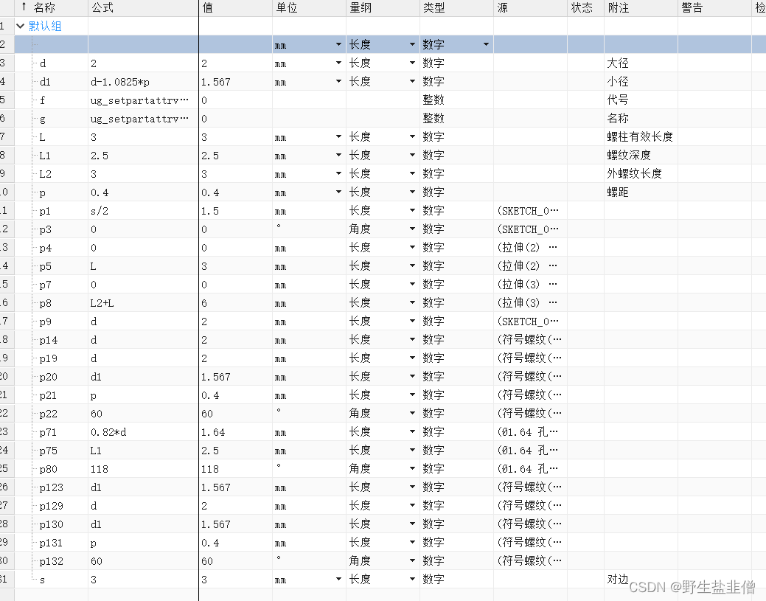Open the 量纲 dropdown for expression p3
Viewport: 766px width, 601px height.
(412, 229)
